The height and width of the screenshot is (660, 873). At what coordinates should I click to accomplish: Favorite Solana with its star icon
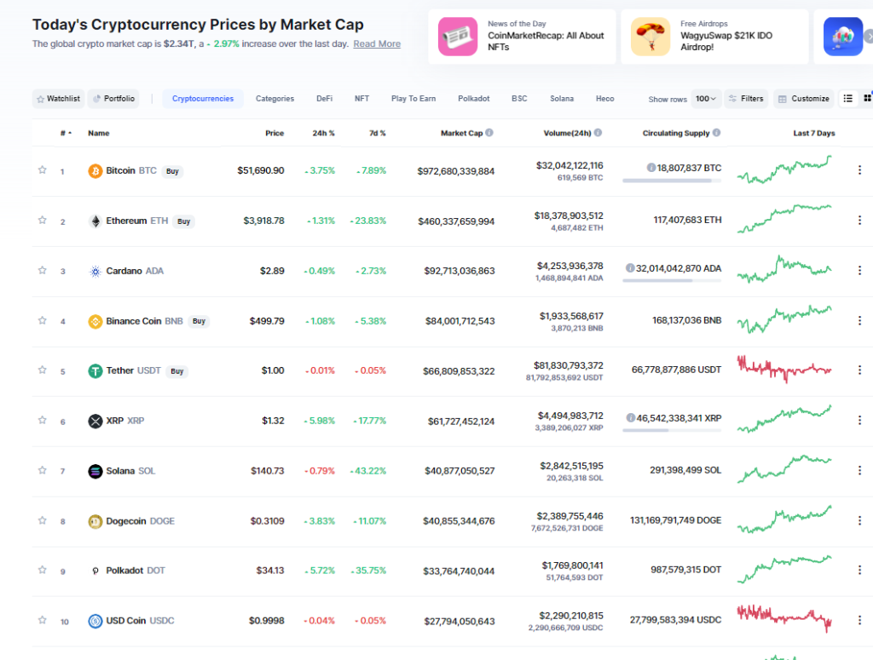tap(42, 470)
